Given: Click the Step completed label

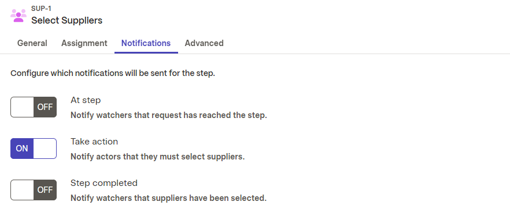Looking at the screenshot, I should click(x=104, y=183).
